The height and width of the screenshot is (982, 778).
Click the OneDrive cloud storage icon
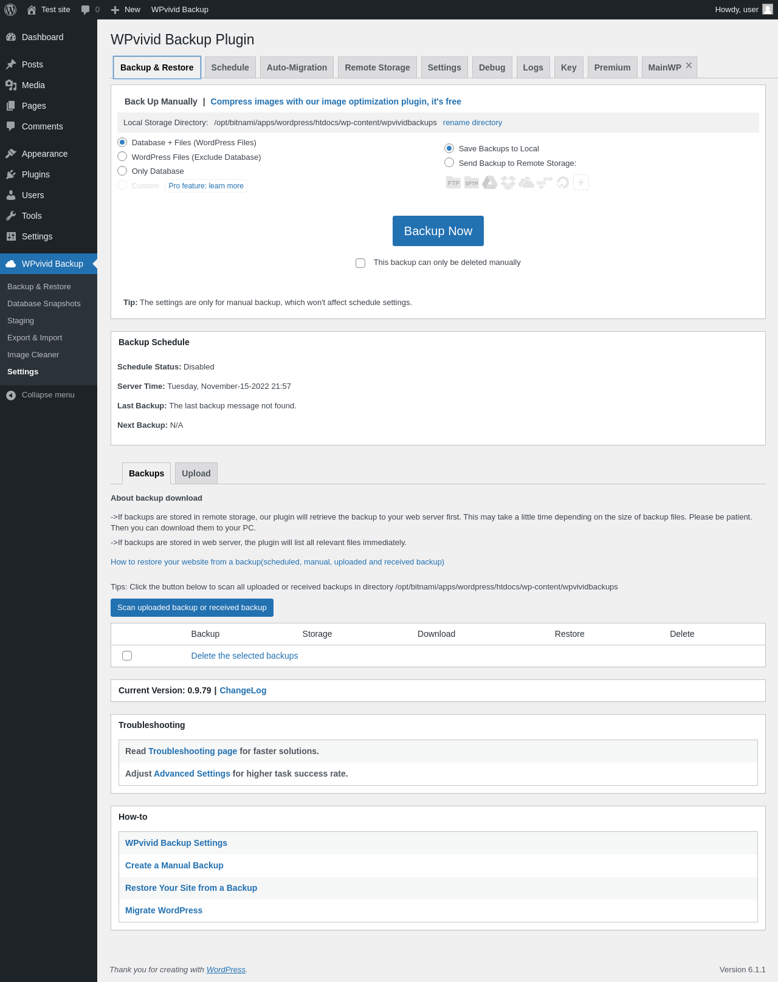(526, 182)
